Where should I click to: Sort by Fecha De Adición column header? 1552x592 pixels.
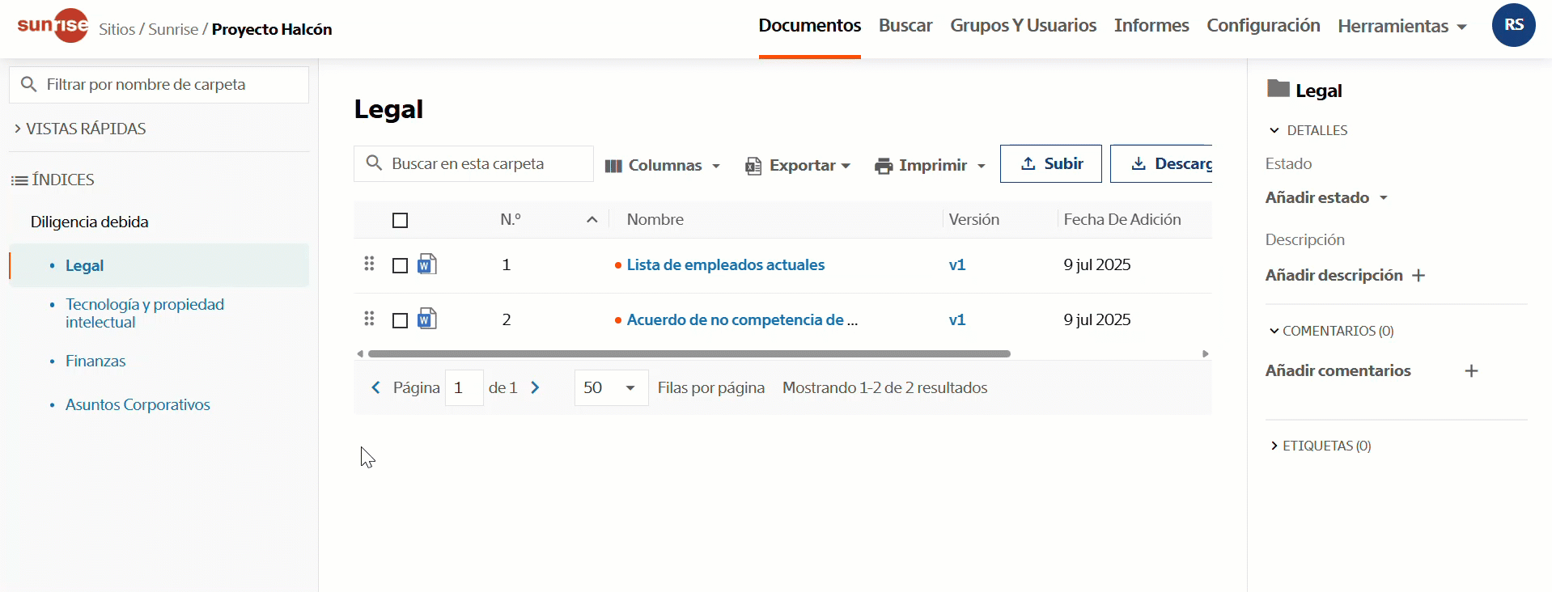(1122, 219)
